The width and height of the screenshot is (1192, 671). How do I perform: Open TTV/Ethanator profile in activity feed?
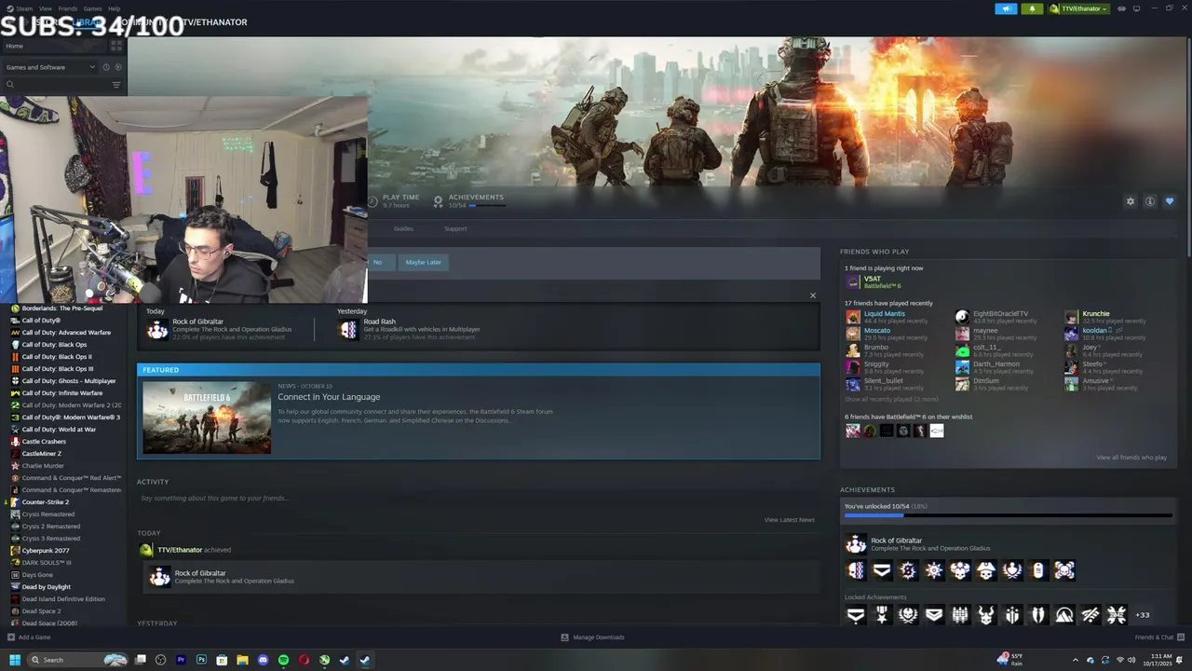pos(180,550)
